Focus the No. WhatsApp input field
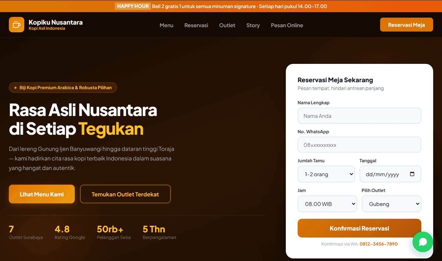Image resolution: width=442 pixels, height=261 pixels. click(359, 145)
